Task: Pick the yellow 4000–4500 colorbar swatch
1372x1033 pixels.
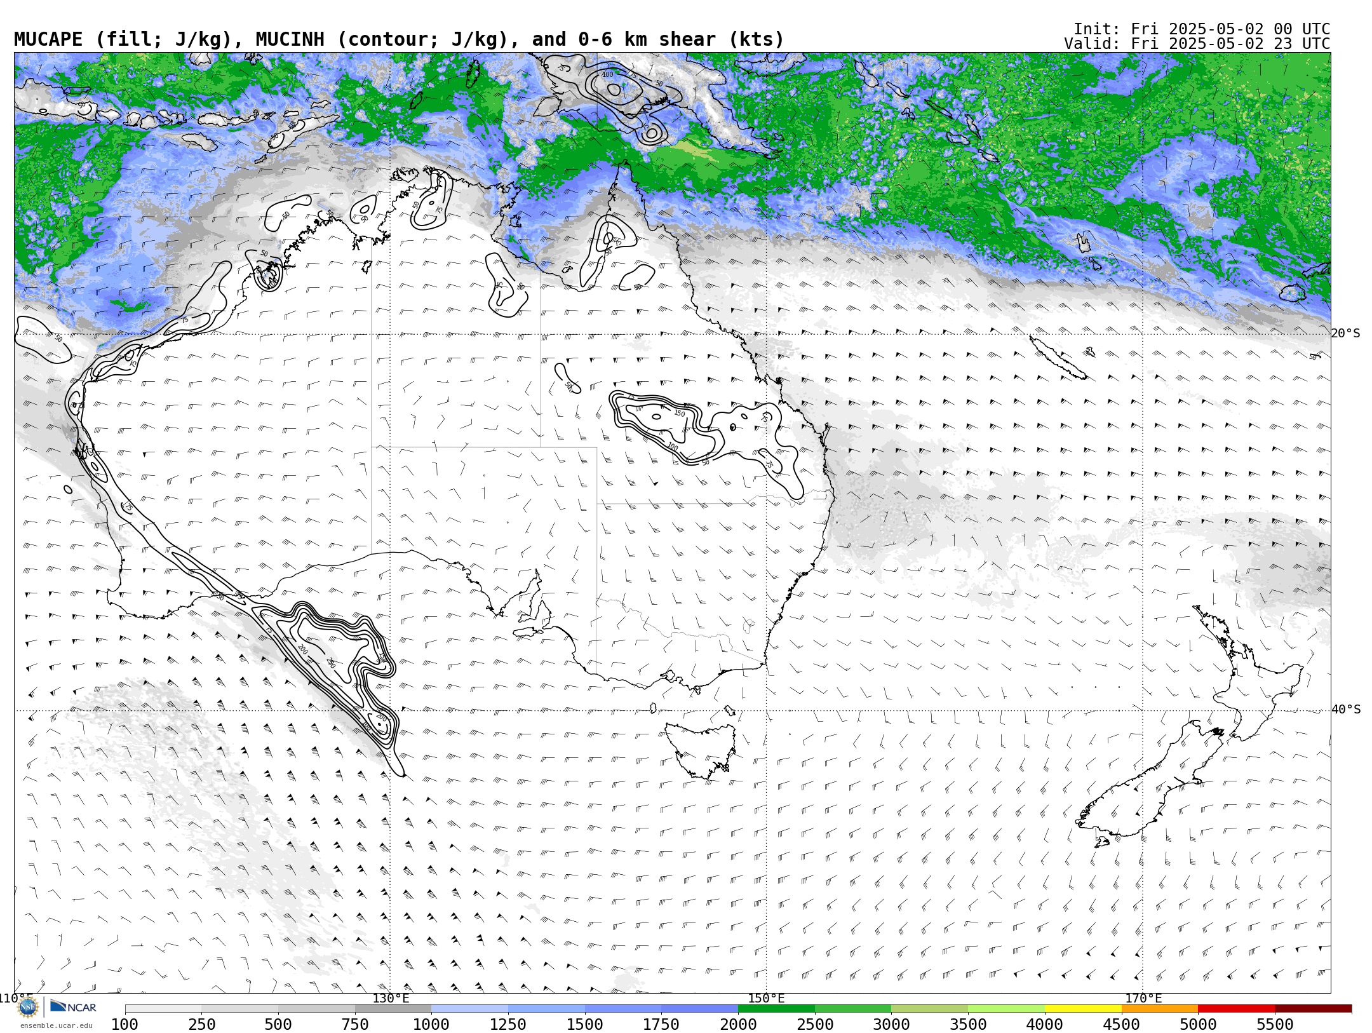Action: 1083,1009
